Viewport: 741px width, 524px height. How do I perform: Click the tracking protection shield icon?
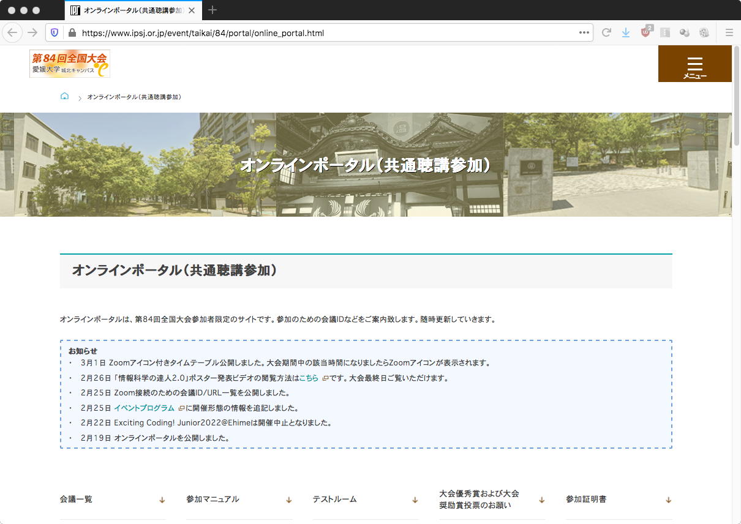coord(55,33)
